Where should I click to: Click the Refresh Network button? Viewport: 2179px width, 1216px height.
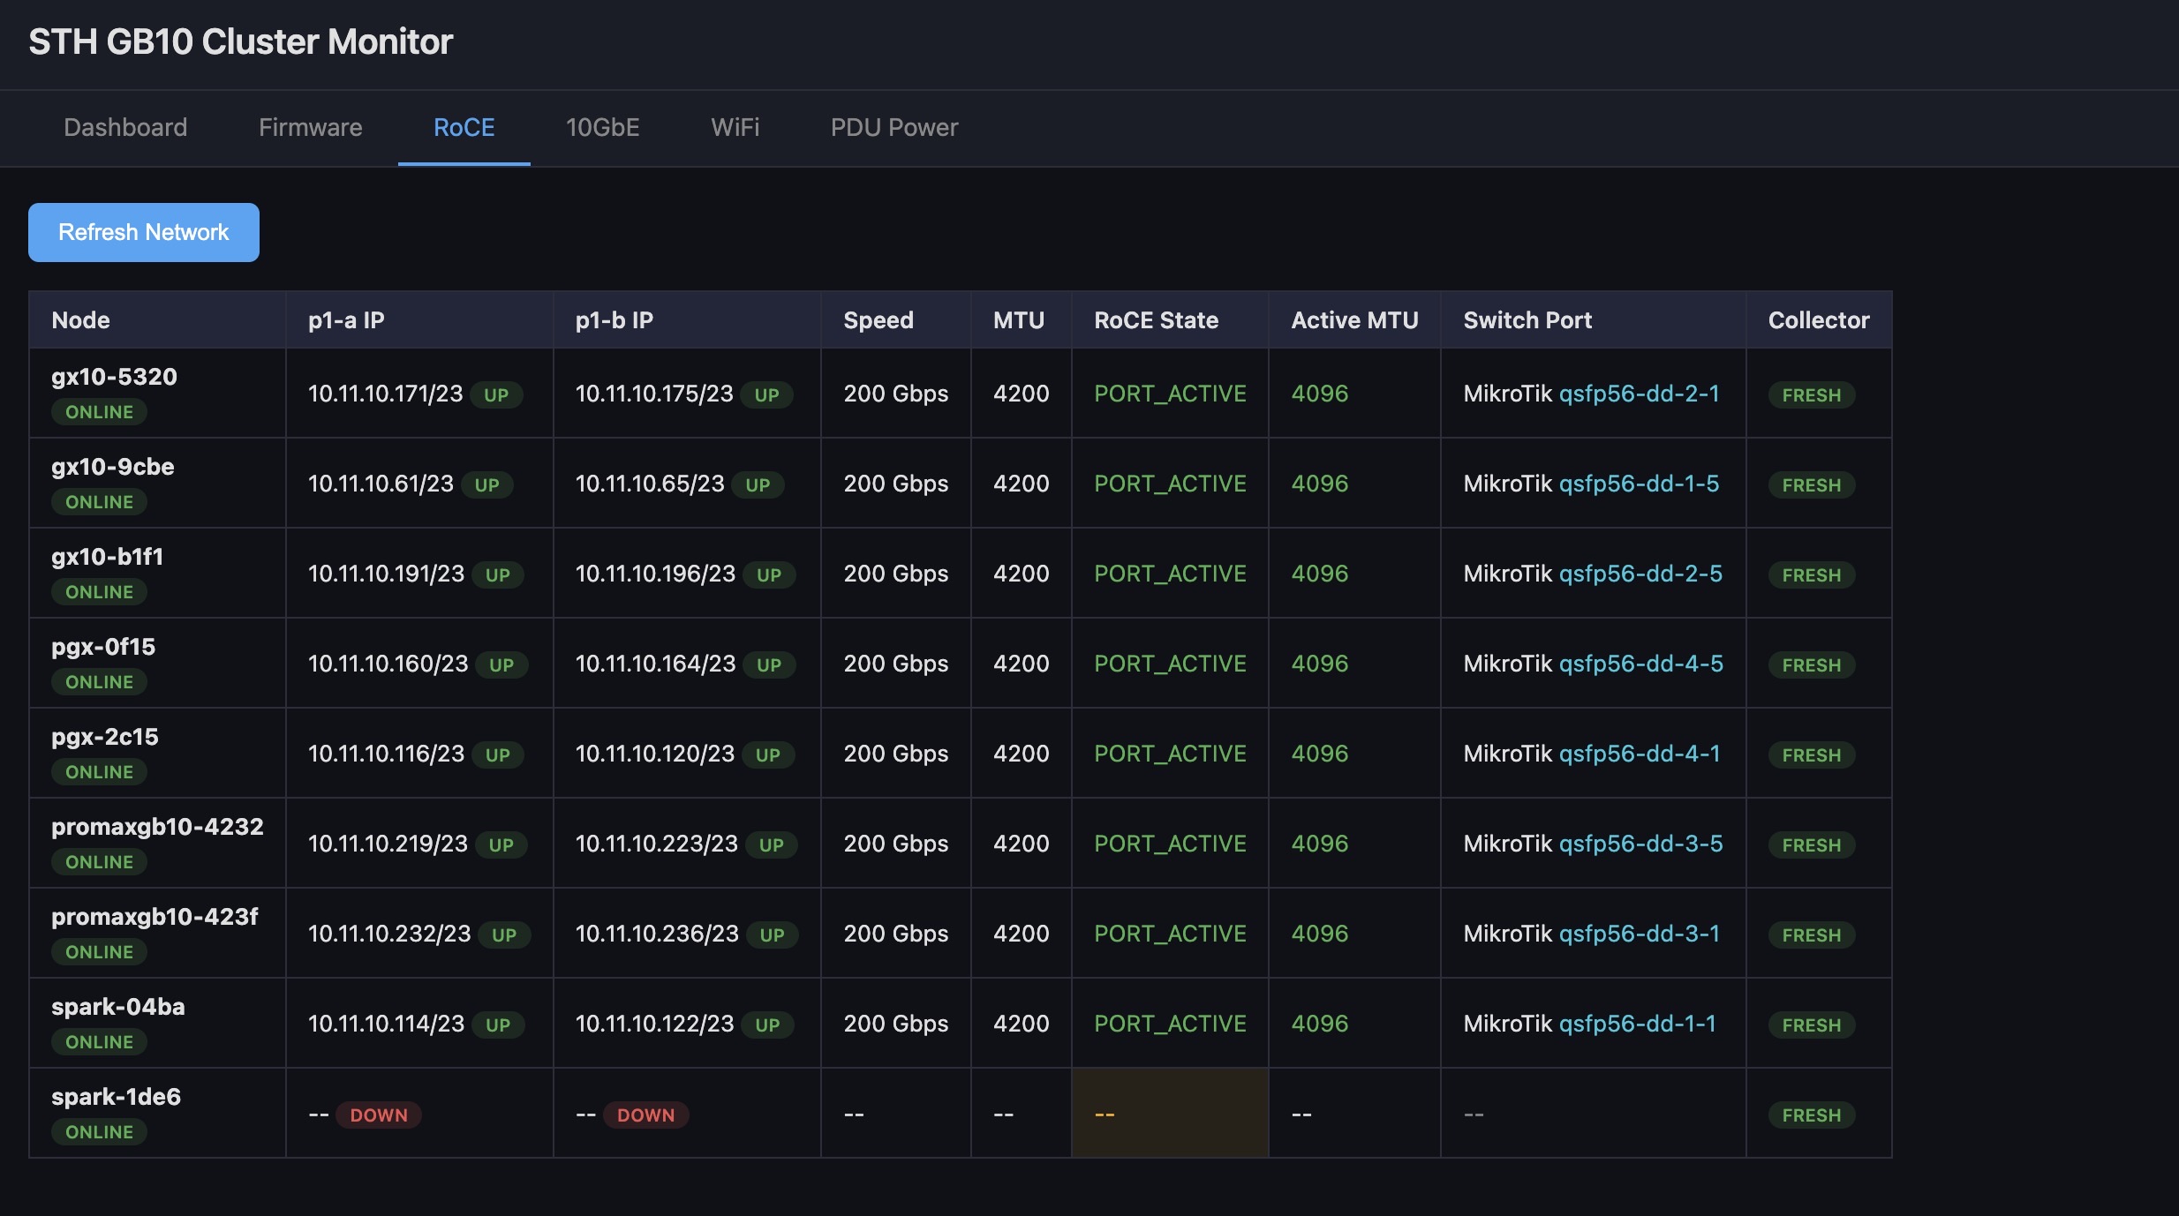tap(143, 232)
